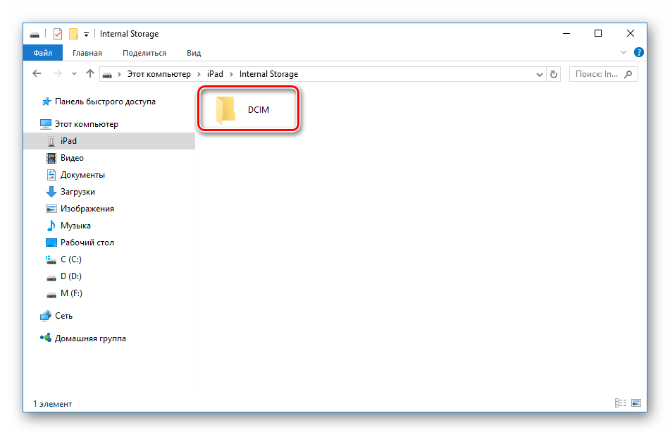This screenshot has width=670, height=435.
Task: Select Загрузки in the navigation pane
Action: coord(77,192)
